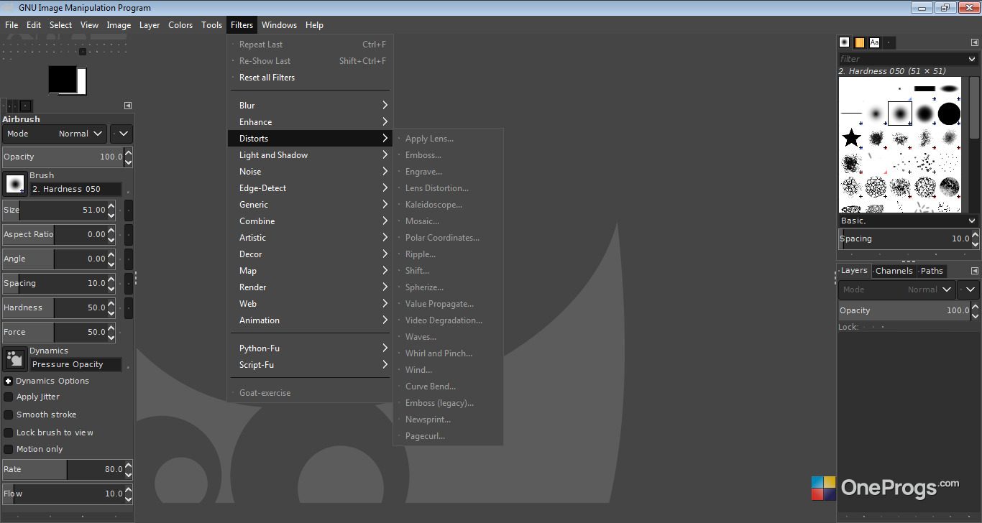The width and height of the screenshot is (982, 523).
Task: Expand the Light and Shadow submenu
Action: (x=311, y=154)
